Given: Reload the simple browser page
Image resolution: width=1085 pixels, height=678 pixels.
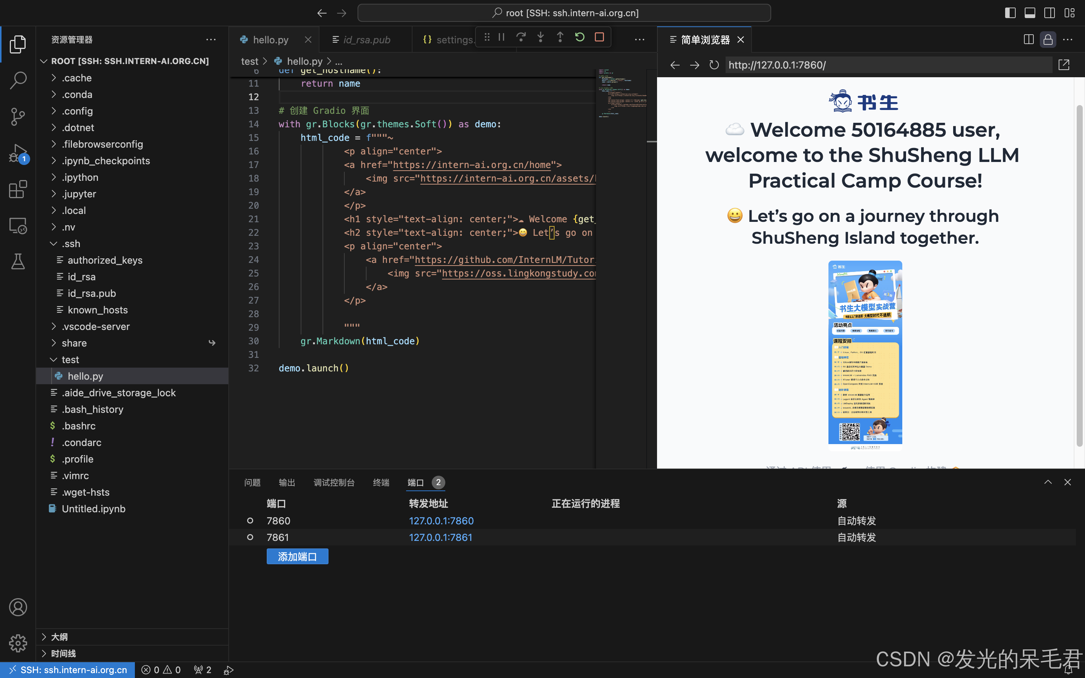Looking at the screenshot, I should [x=714, y=65].
